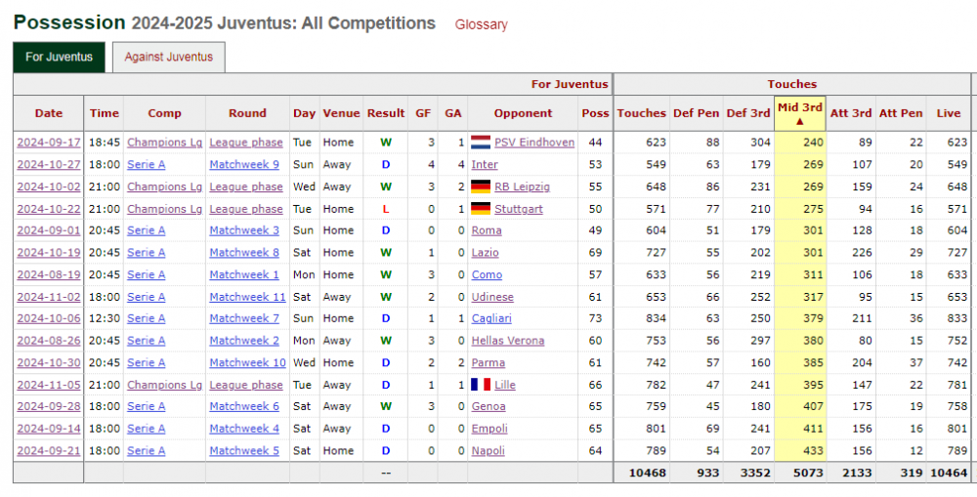Open the Genoa opponent link
Image resolution: width=977 pixels, height=497 pixels.
(488, 406)
